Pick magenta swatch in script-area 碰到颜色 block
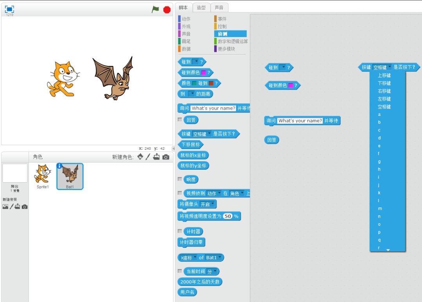Screen dimensions: 422x302 tap(291, 85)
